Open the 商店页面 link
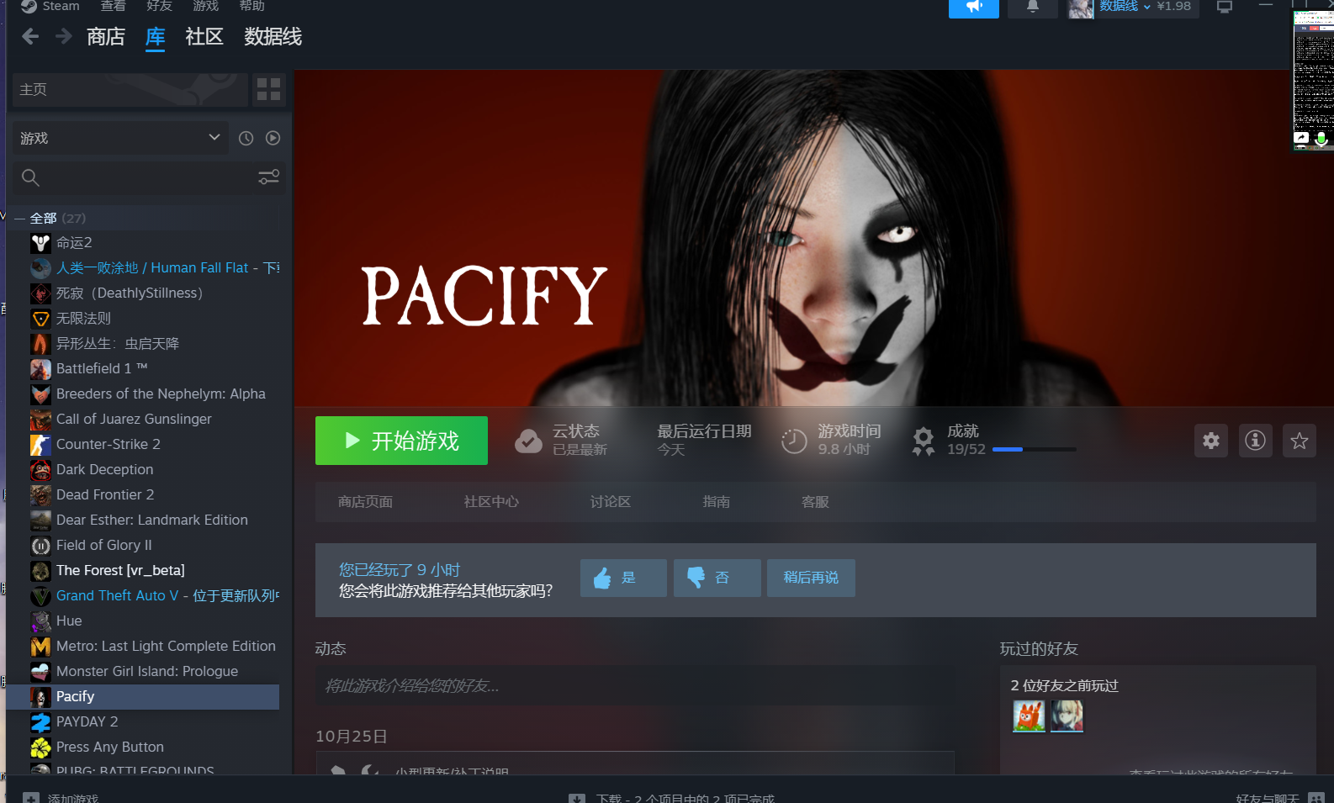This screenshot has height=803, width=1334. tap(365, 502)
